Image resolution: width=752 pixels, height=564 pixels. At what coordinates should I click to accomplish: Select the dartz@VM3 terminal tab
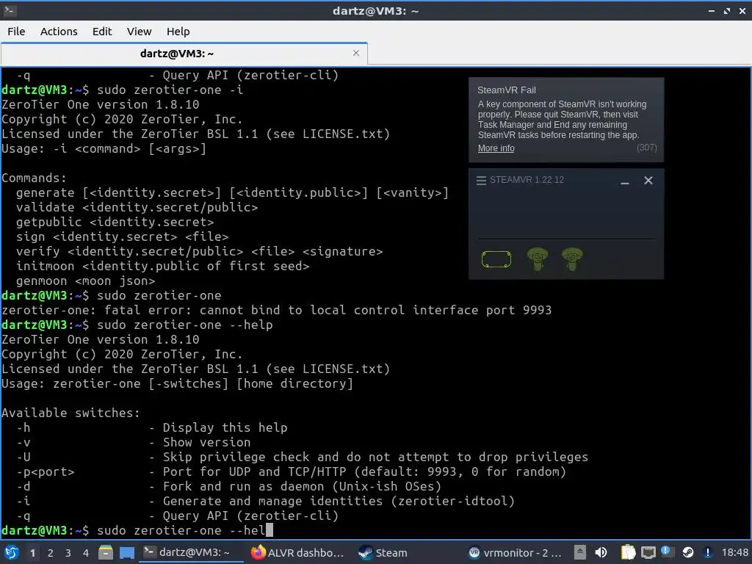pos(176,53)
